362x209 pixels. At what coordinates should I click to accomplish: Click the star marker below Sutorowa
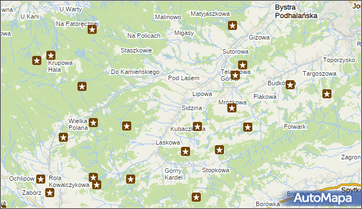(243, 65)
